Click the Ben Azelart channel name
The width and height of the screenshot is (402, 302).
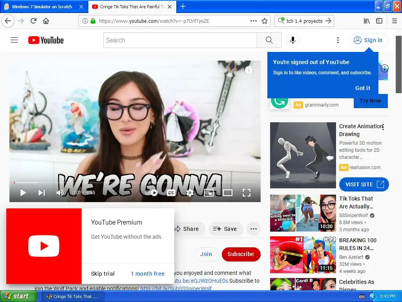coord(351,257)
